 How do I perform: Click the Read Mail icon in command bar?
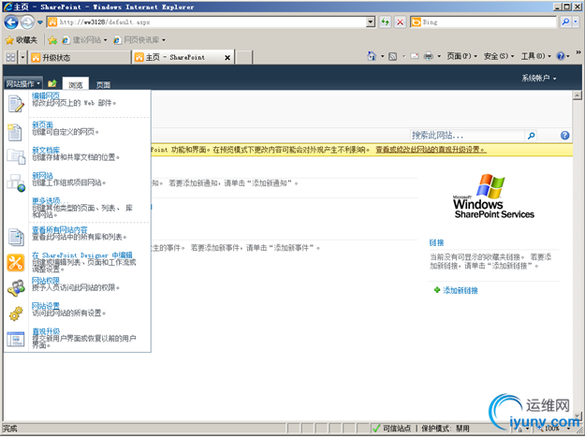pos(414,56)
